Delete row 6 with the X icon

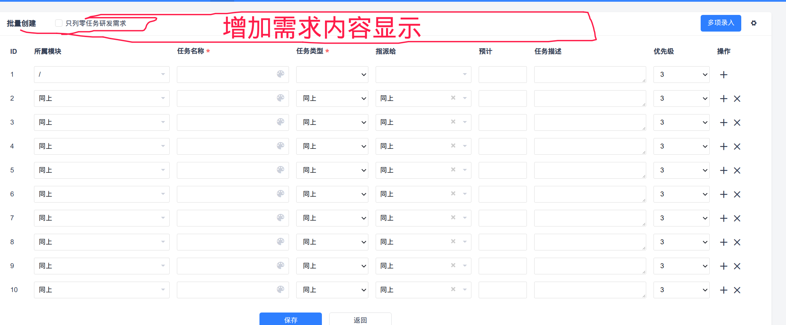tap(737, 194)
